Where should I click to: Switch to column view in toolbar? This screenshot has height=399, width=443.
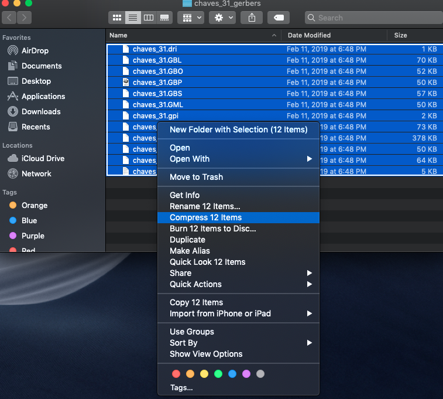tap(149, 18)
